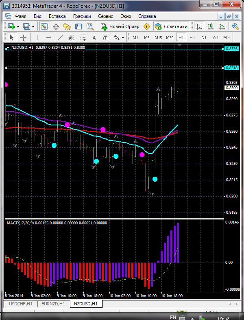Screen dimensions: 244x320
Task: Switch to M30 timeframe
Action: click(170, 38)
